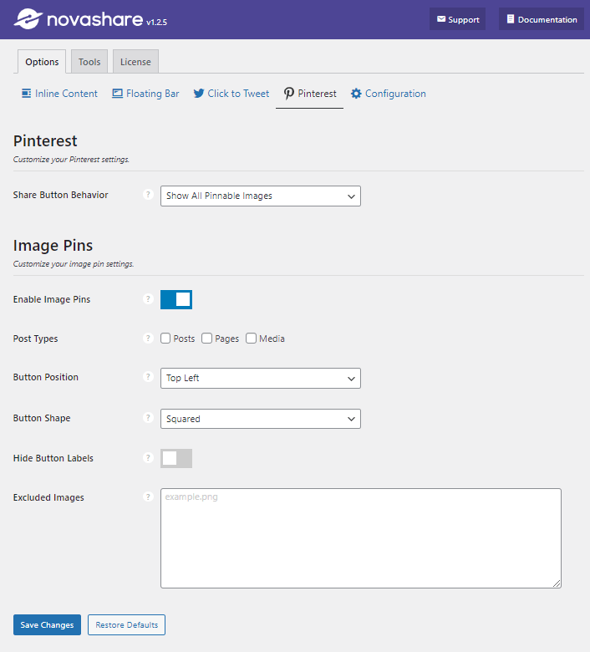Click into the Excluded Images text area

(x=361, y=538)
